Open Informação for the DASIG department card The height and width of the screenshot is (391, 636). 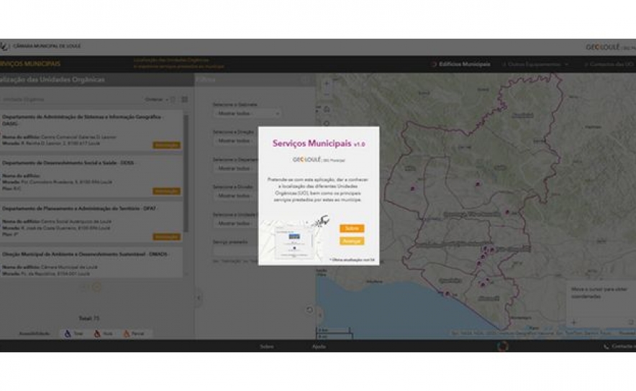click(167, 145)
